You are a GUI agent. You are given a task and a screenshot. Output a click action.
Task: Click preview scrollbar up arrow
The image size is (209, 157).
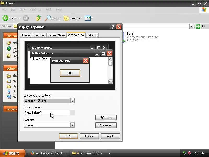tap(110, 59)
